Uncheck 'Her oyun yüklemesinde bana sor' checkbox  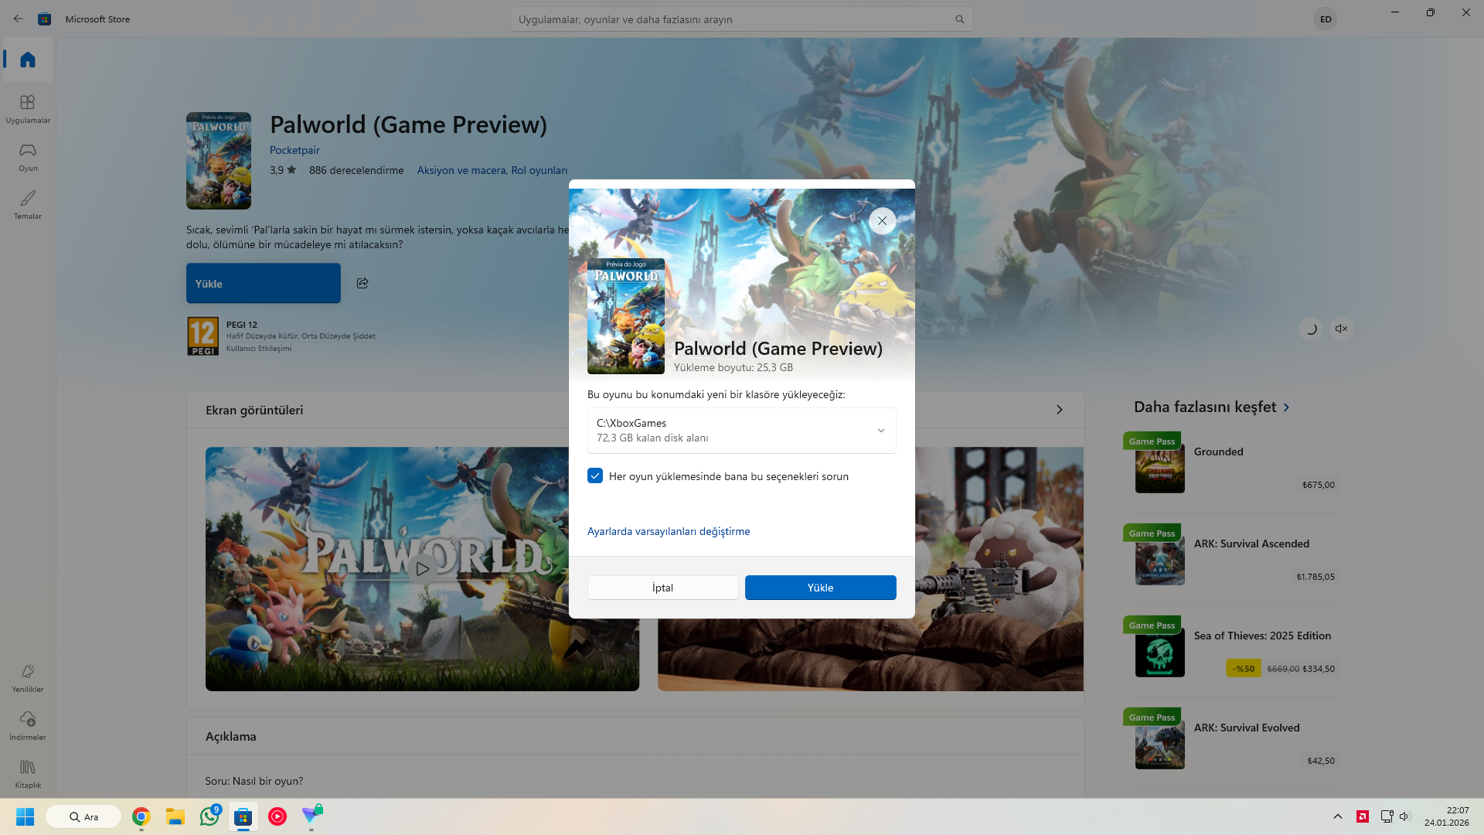pos(595,476)
